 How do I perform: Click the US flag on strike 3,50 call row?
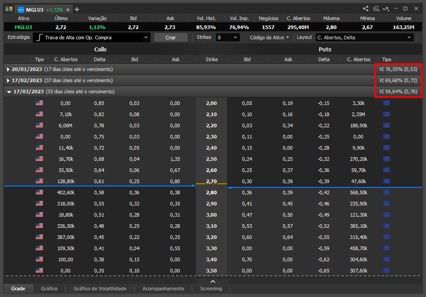click(x=39, y=270)
